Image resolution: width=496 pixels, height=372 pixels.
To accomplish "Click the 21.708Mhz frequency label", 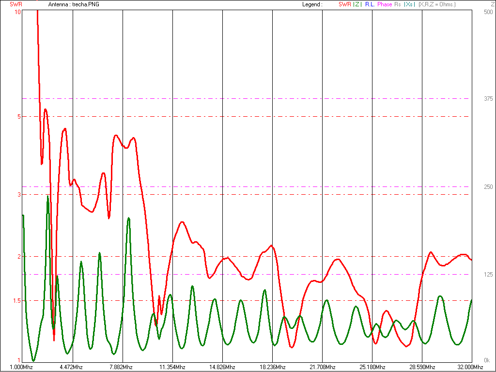I will [322, 367].
